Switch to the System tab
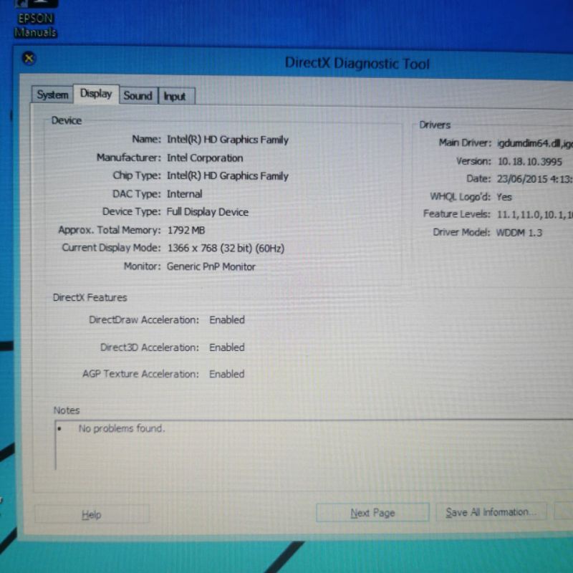Viewport: 573px width, 573px height. (52, 95)
